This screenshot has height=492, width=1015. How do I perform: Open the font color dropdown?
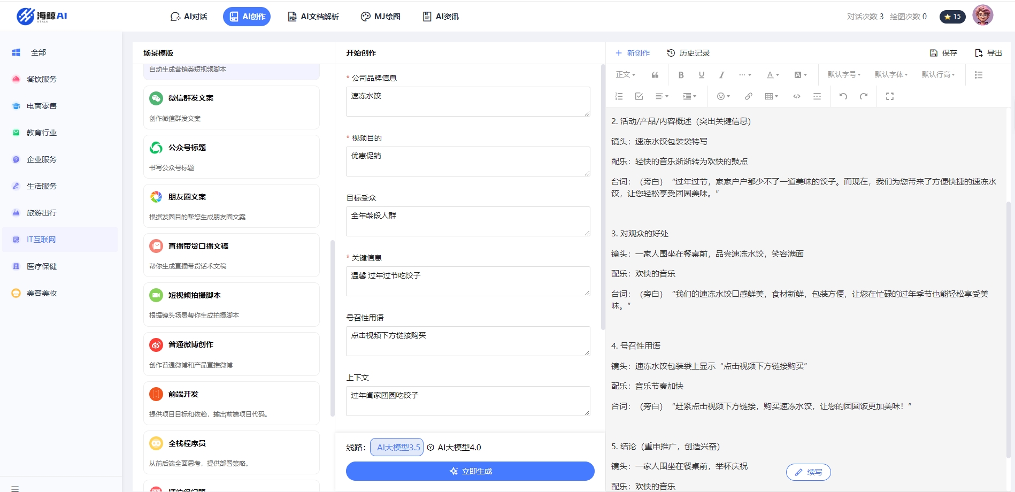(773, 75)
